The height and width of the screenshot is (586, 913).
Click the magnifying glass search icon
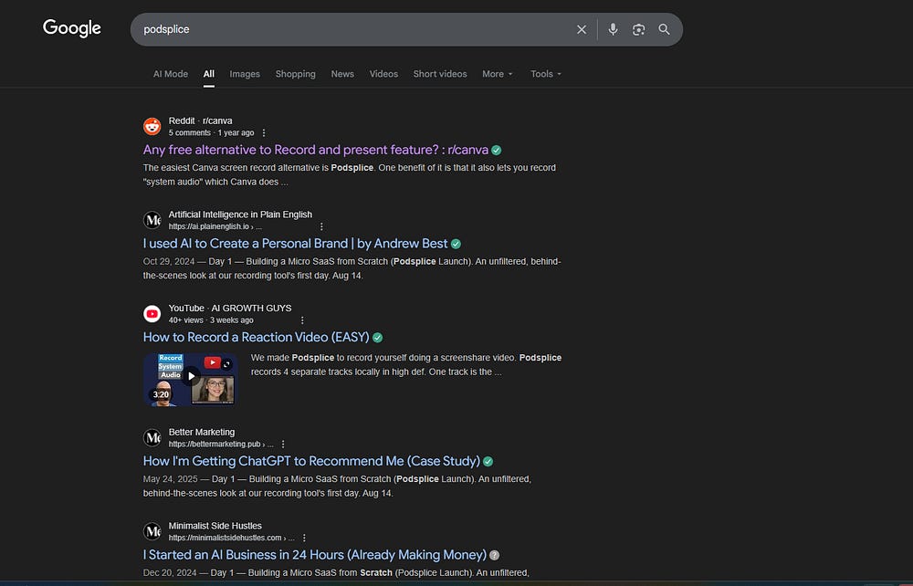point(664,30)
